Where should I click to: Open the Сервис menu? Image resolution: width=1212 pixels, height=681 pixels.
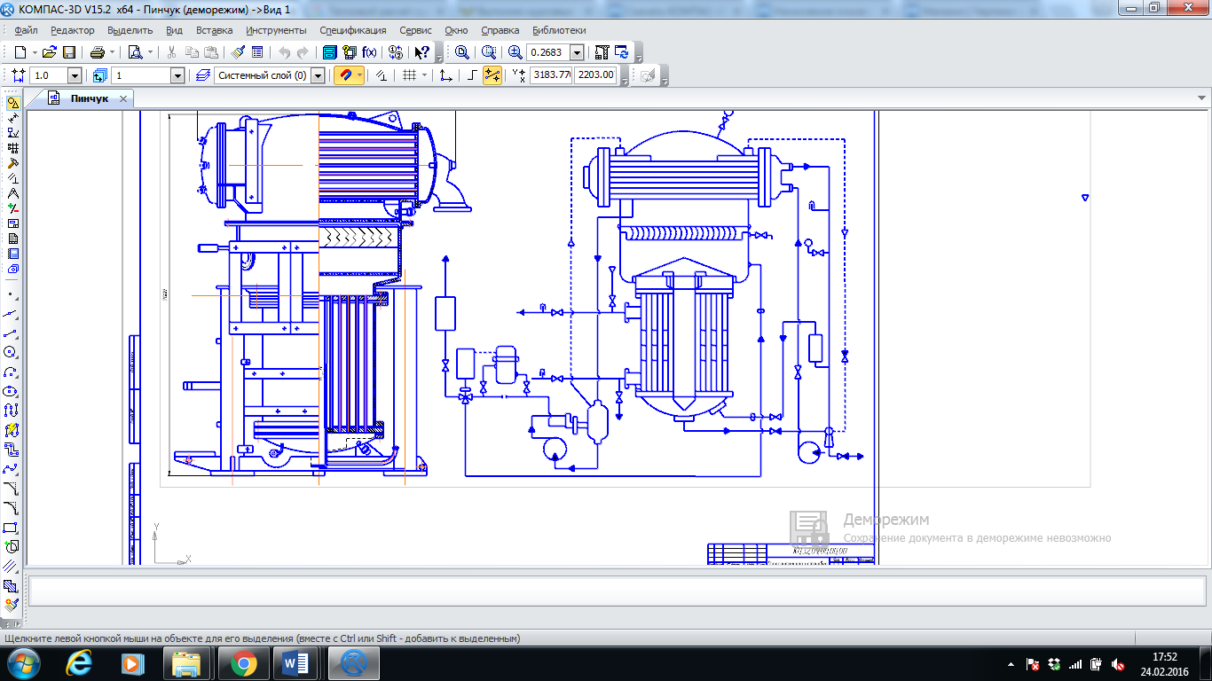click(416, 30)
